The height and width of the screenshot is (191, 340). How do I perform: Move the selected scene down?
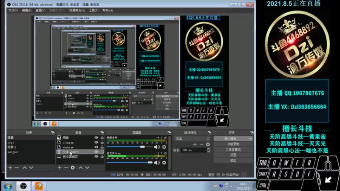pyautogui.click(x=31, y=168)
